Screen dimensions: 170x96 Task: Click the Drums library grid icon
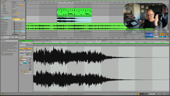(x=2, y=21)
